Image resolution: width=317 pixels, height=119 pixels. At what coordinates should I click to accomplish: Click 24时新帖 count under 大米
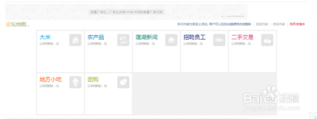(x=49, y=44)
